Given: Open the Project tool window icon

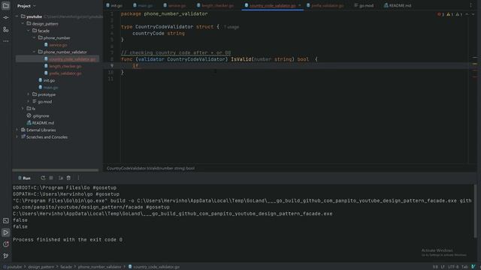Looking at the screenshot, I should point(6,6).
